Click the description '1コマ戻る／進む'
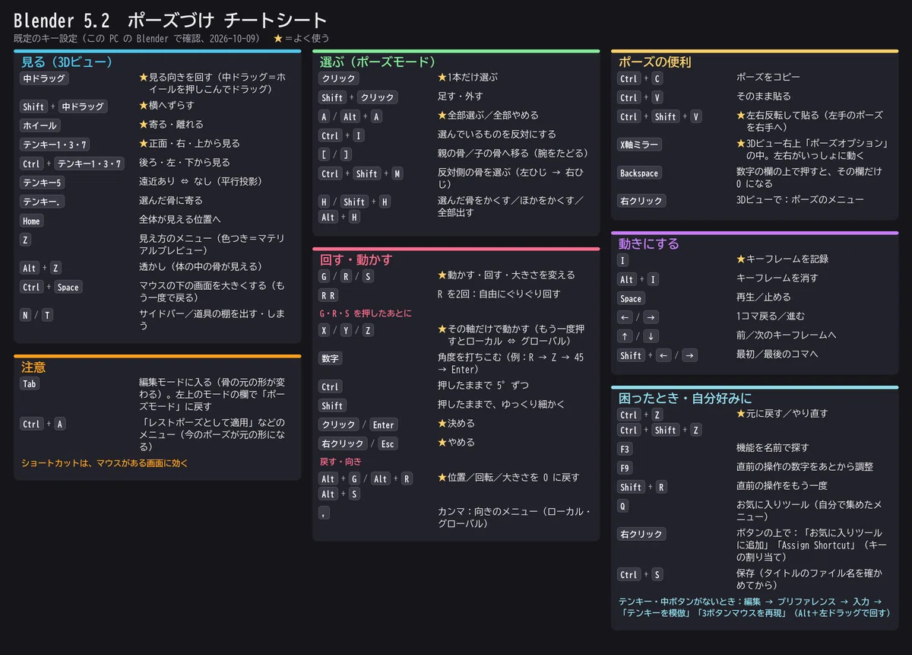 click(770, 316)
